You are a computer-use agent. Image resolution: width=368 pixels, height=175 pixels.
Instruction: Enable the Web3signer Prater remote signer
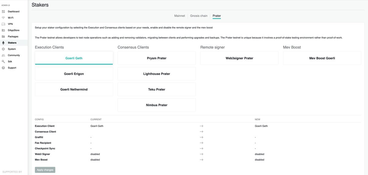pos(239,58)
